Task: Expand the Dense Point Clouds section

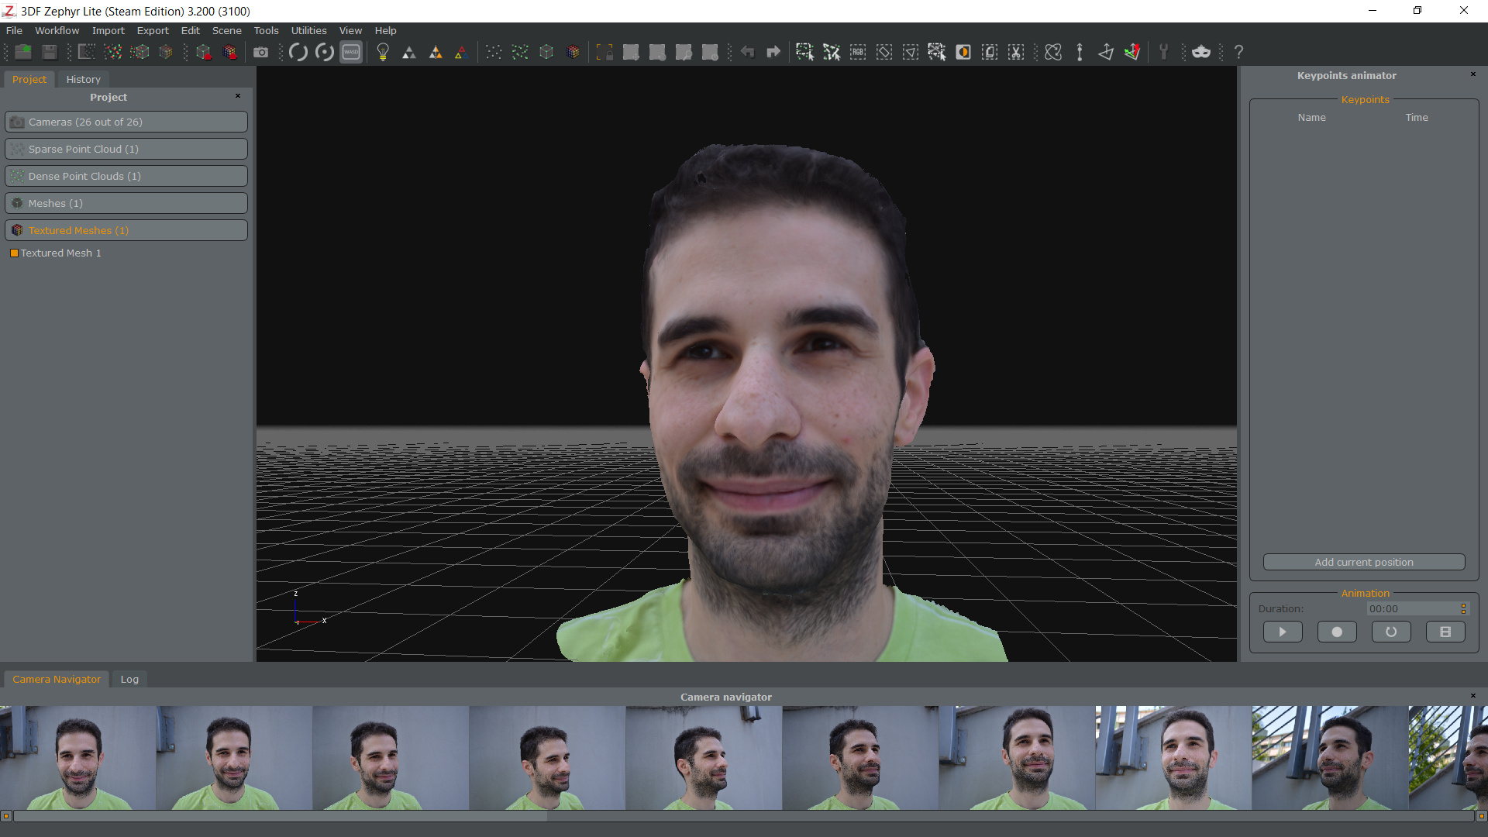Action: coord(126,176)
